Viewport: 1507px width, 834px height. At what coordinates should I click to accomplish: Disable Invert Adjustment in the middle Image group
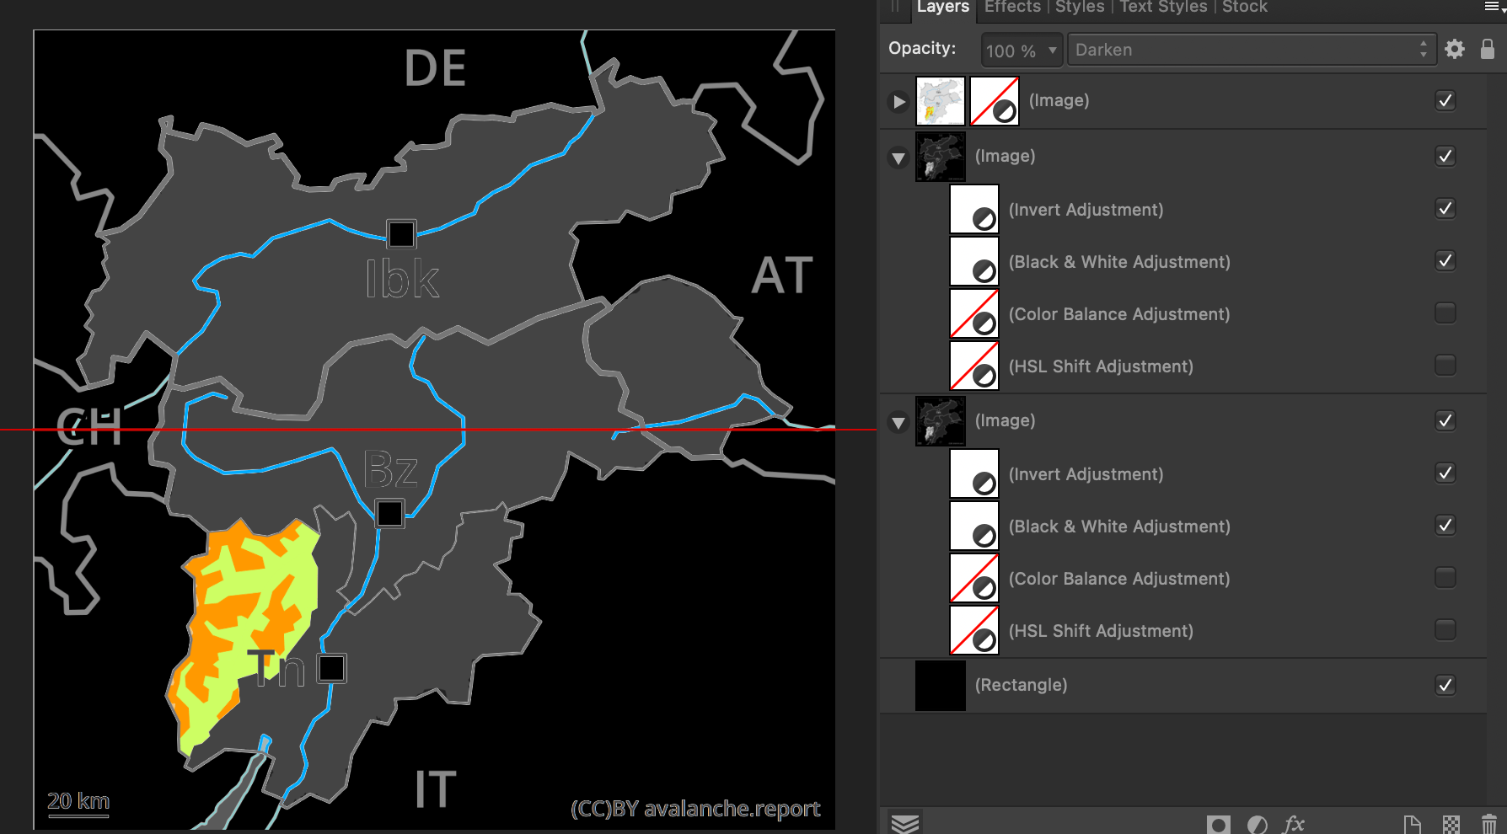click(x=1445, y=208)
